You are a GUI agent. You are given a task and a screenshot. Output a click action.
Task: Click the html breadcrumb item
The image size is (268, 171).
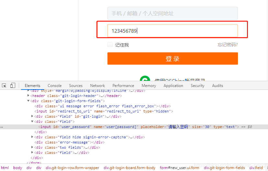point(5,168)
